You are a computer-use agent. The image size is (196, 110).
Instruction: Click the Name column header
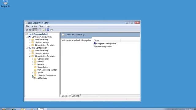107,40
